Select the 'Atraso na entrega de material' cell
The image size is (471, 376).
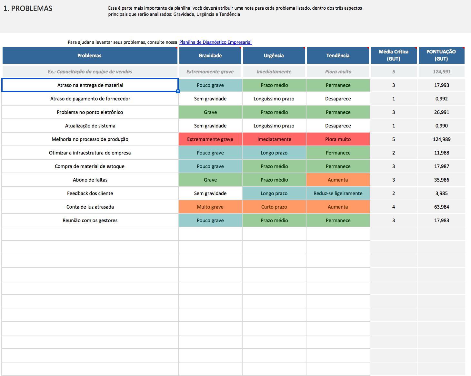(90, 85)
